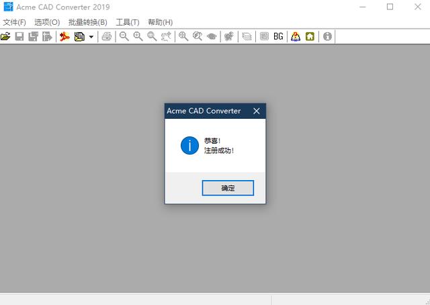The width and height of the screenshot is (430, 305).
Task: Click the Save floppy disk icon
Action: [x=19, y=36]
